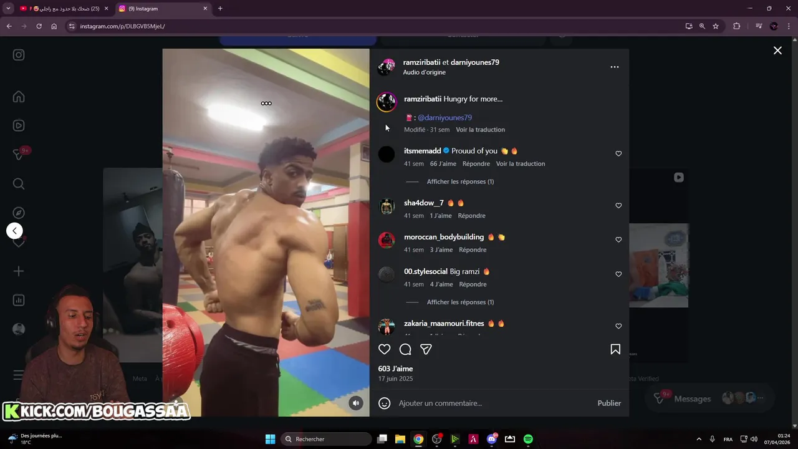This screenshot has height=449, width=798.
Task: Show hidden system tray icons
Action: click(699, 439)
